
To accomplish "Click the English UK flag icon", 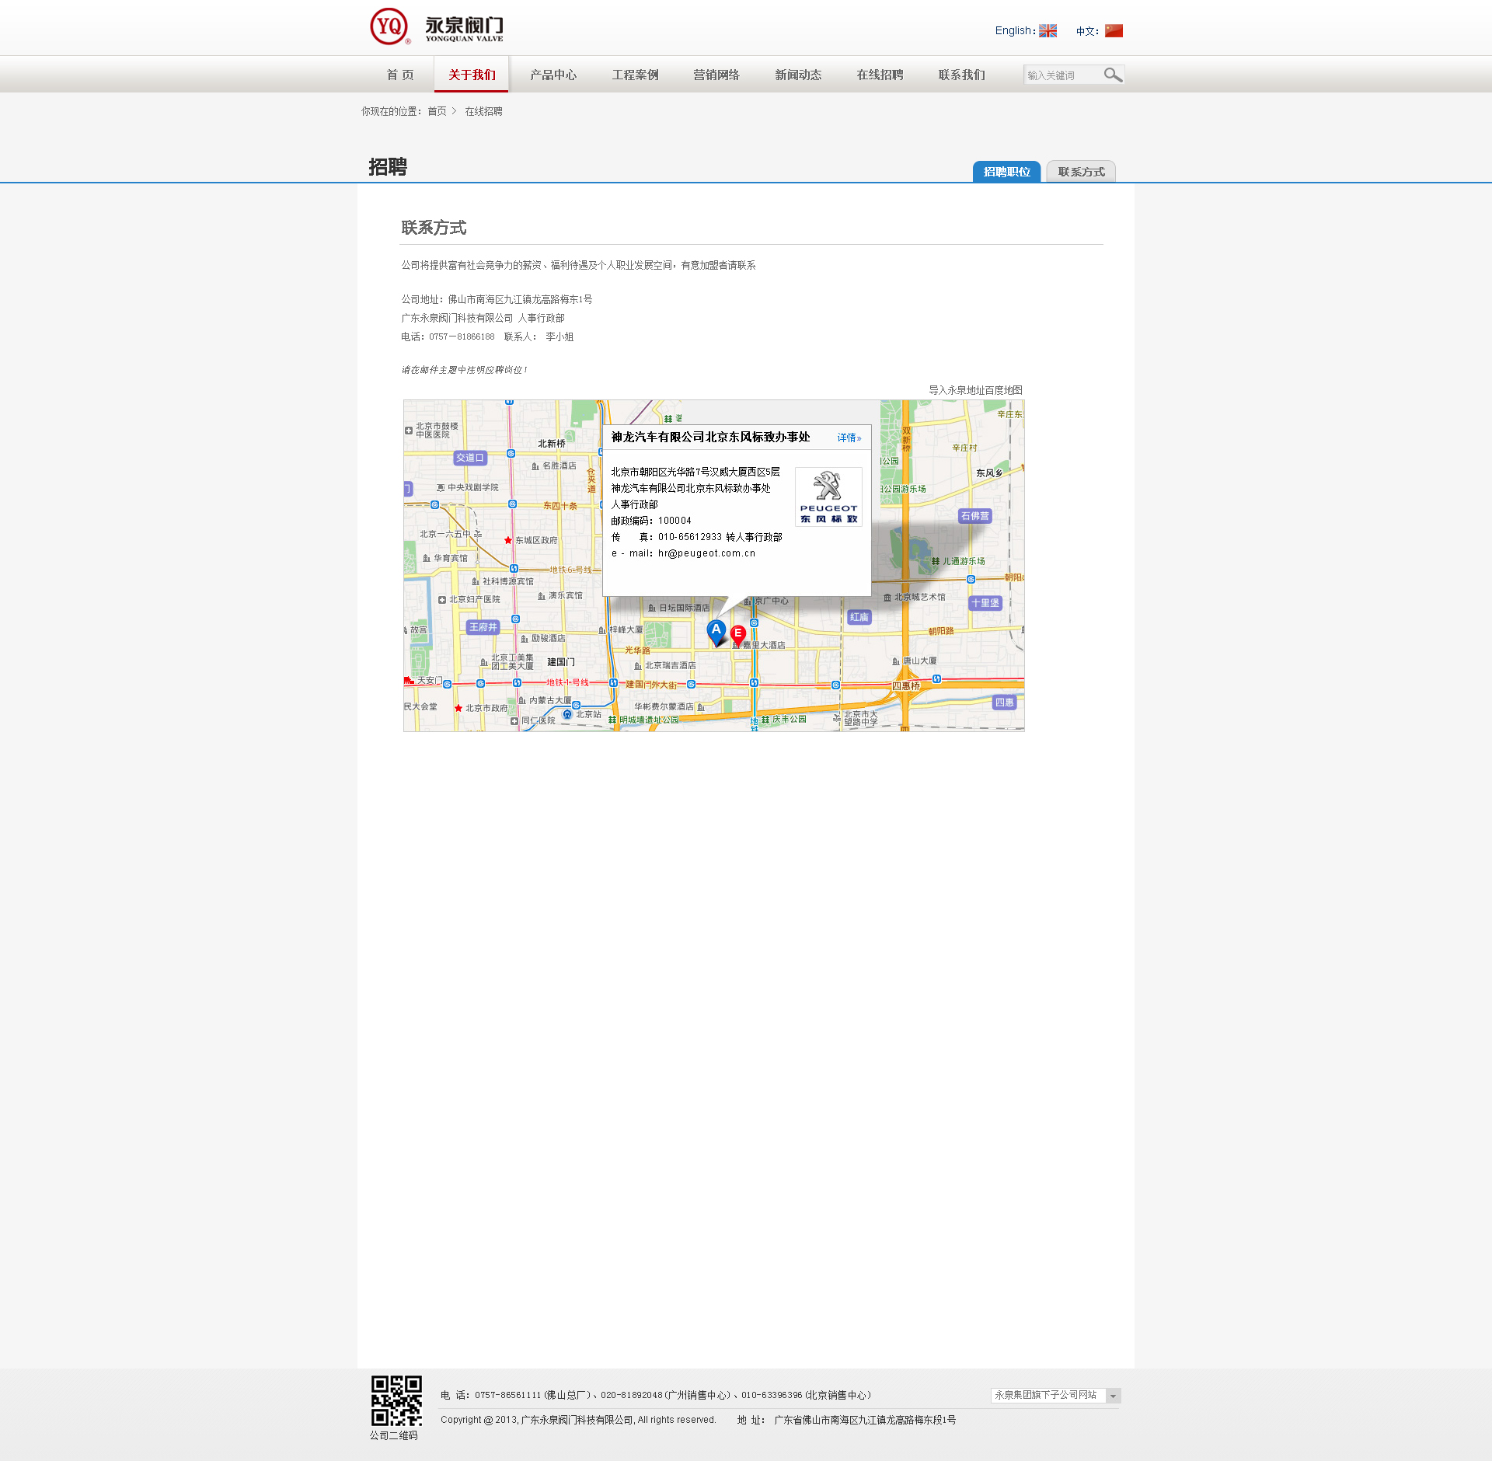I will (x=1048, y=31).
